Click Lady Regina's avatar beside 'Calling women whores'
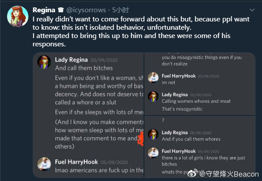 tap(153, 96)
